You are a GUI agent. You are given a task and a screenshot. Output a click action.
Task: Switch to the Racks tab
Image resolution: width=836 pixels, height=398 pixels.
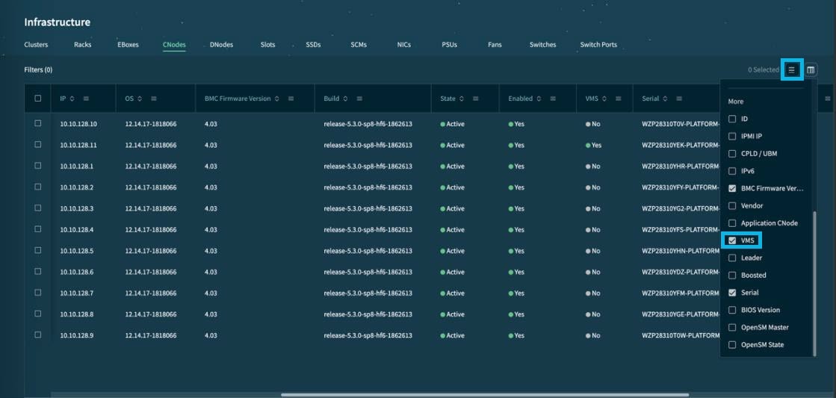click(x=83, y=45)
